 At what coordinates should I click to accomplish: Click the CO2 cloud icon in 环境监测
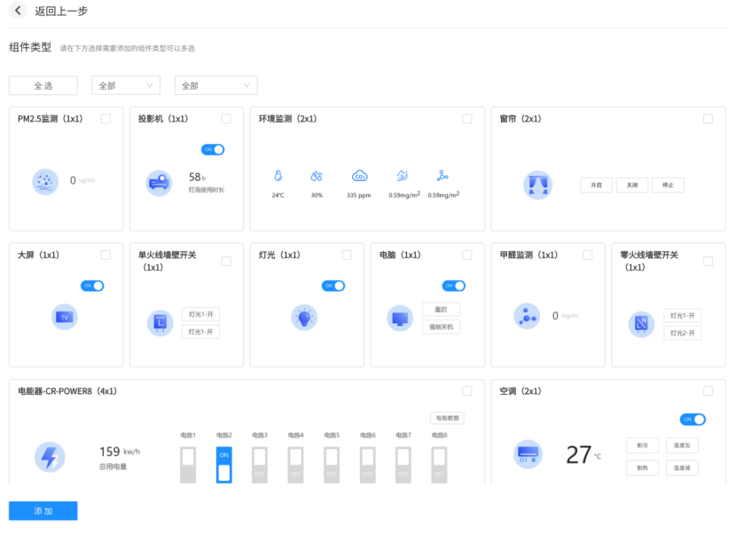(x=359, y=176)
